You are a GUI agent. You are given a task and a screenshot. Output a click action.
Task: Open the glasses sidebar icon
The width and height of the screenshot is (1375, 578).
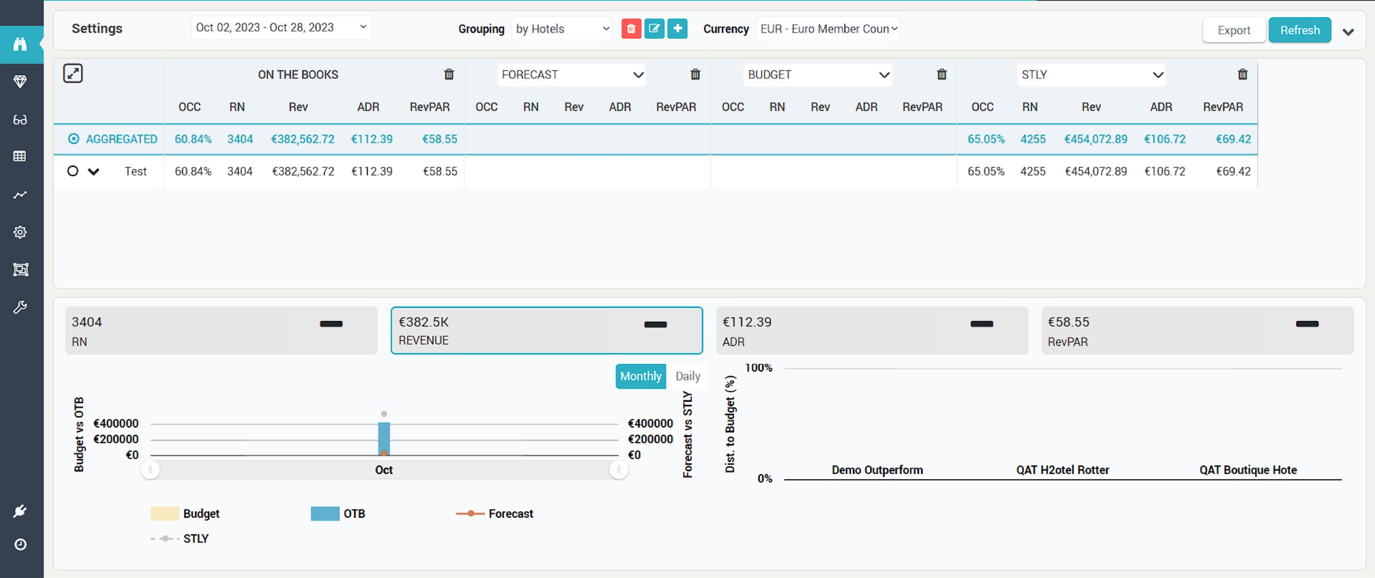coord(20,120)
